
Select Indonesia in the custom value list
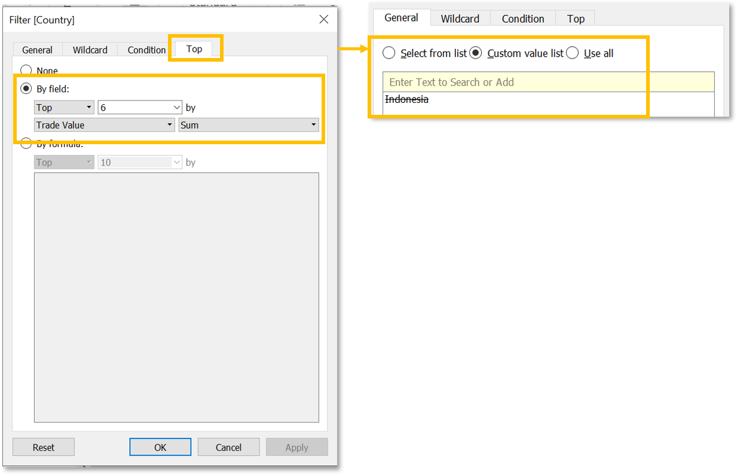(406, 99)
